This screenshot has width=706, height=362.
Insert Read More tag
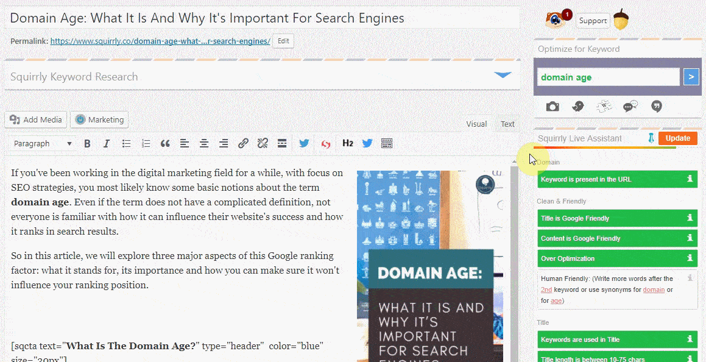[282, 144]
